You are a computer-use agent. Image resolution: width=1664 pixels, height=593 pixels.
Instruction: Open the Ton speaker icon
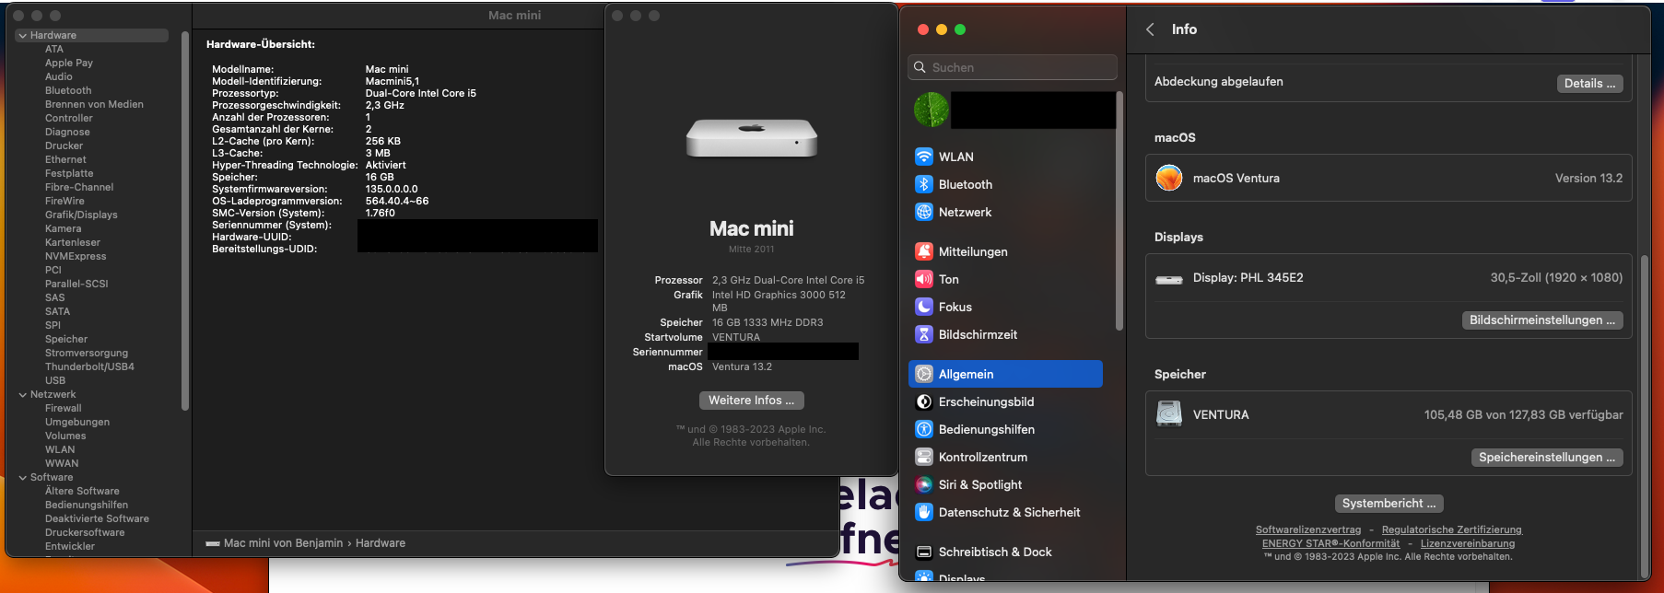(923, 279)
